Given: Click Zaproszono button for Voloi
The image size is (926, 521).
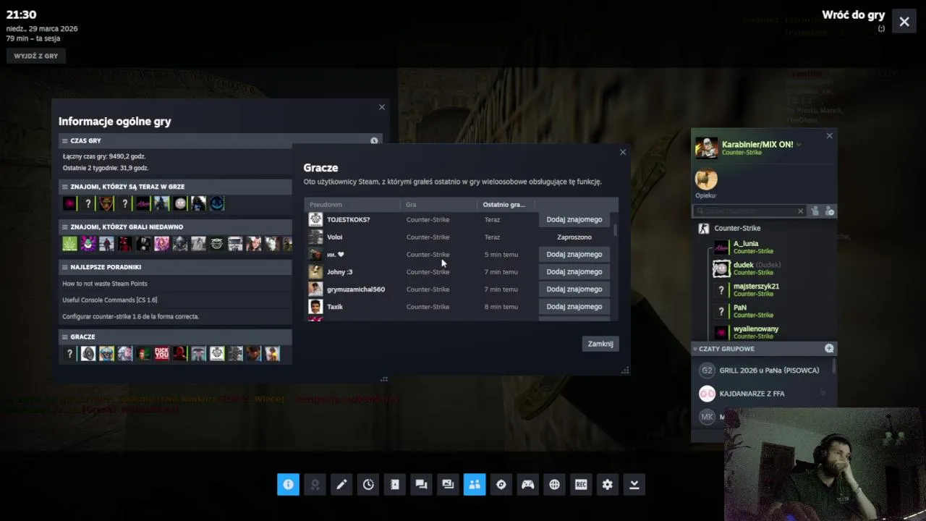Looking at the screenshot, I should click(574, 237).
